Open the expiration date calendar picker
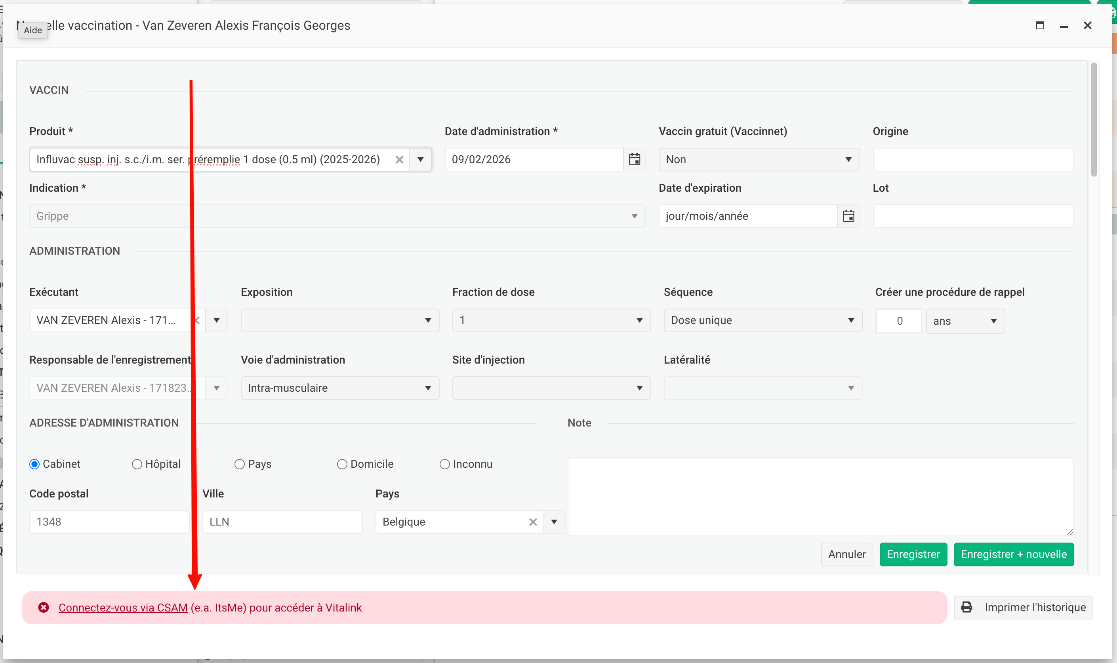The width and height of the screenshot is (1117, 663). pyautogui.click(x=848, y=216)
